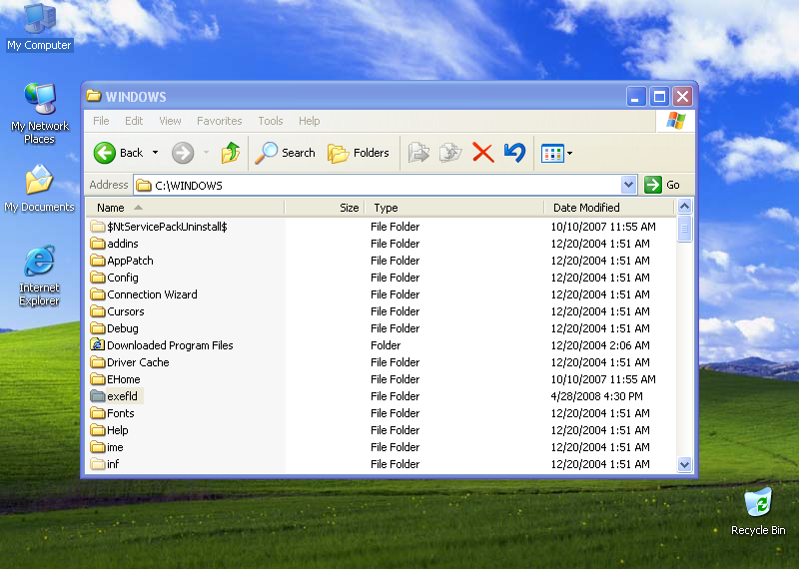Open the View menu

coord(170,121)
